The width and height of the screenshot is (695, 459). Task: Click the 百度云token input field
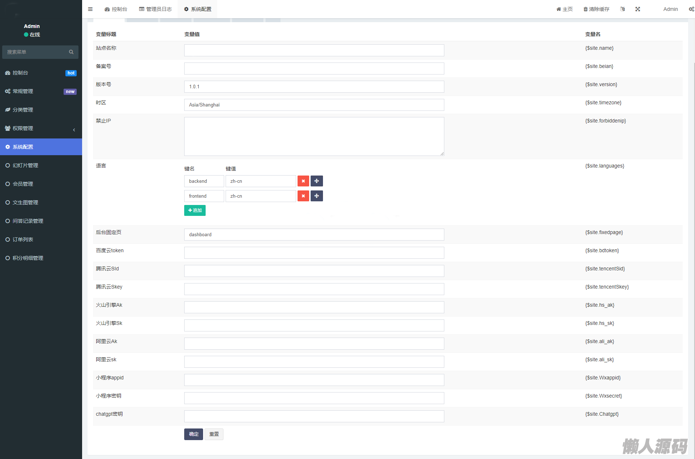tap(314, 253)
